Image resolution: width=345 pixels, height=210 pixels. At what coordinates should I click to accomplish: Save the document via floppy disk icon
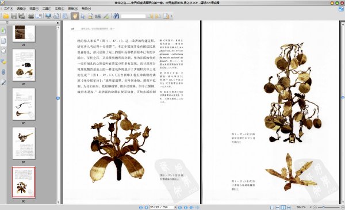click(x=14, y=16)
